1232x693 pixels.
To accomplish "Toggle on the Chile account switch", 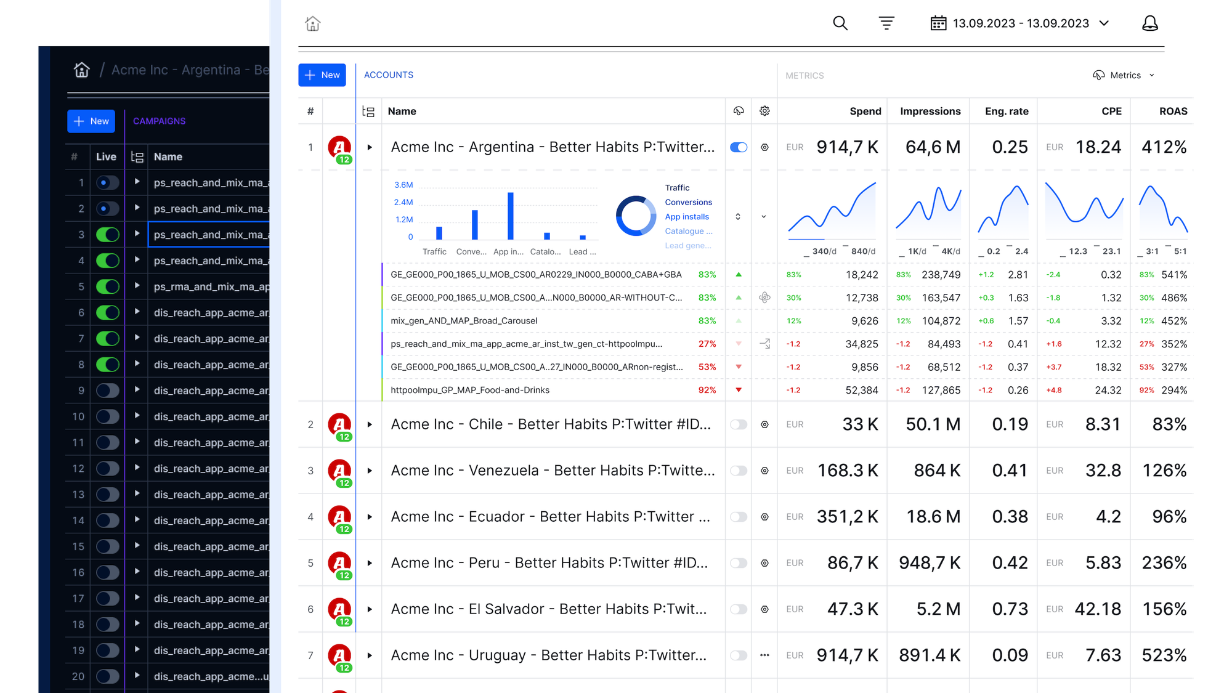I will click(x=739, y=424).
